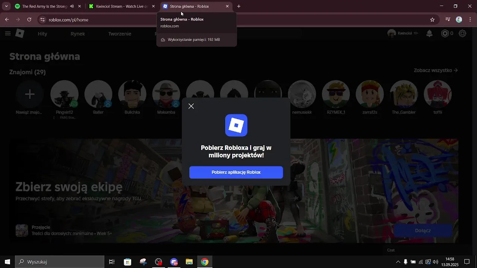Click the Wyszukaj taskbar search box

point(60,262)
